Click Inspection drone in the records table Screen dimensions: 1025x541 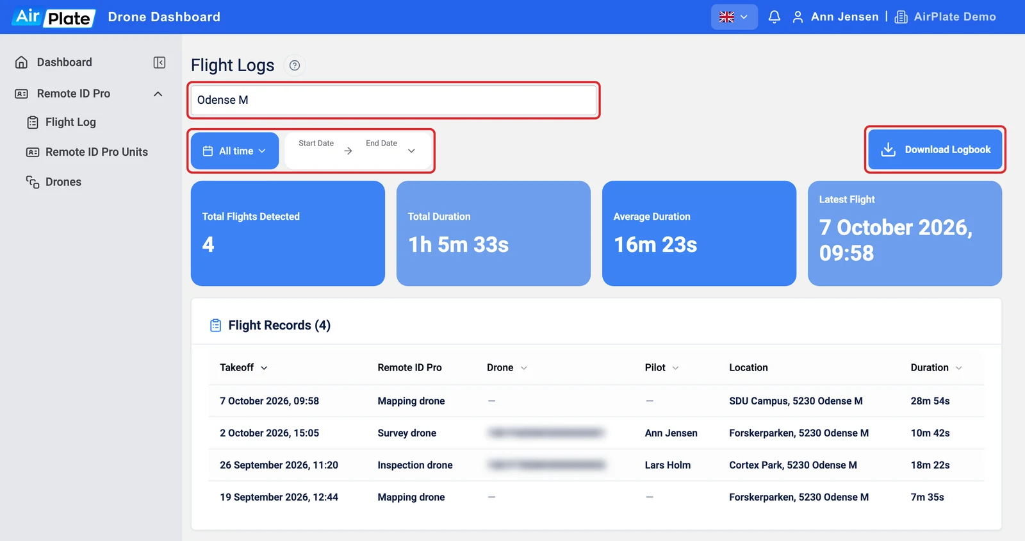point(415,465)
